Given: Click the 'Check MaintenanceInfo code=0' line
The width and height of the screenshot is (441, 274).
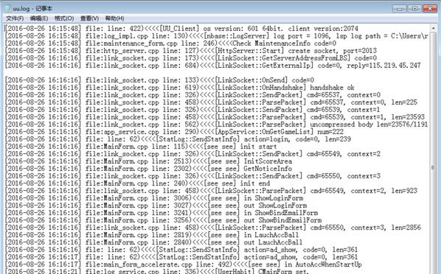Looking at the screenshot, I should (170, 43).
